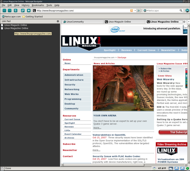
Task: Switch to the Linux-Magazin Online tab
Action: tap(124, 22)
